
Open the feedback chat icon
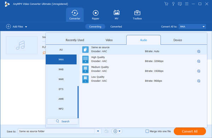(180, 4)
